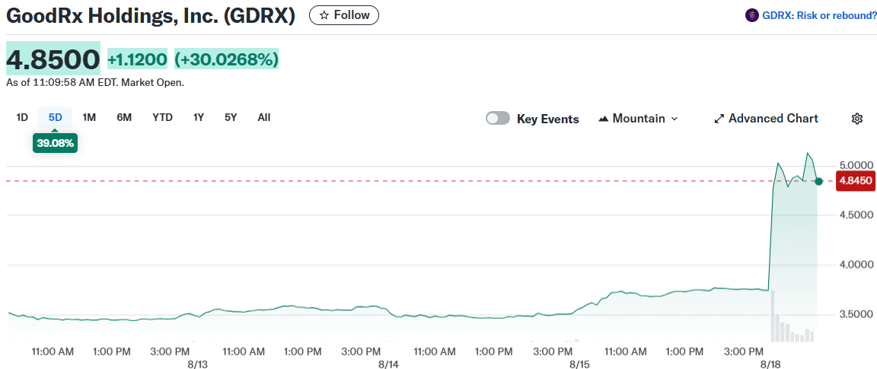
Task: Click the 8/15 date label on axis
Action: coord(579,364)
